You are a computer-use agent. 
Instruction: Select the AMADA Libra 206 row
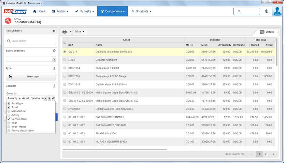click(169, 133)
